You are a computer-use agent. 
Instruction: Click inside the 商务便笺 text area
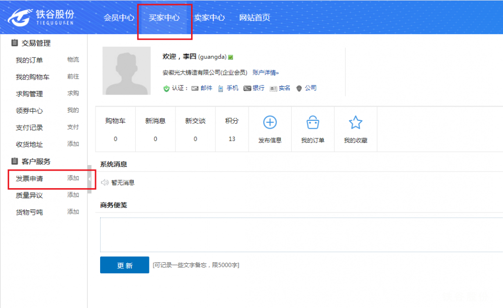coord(301,235)
